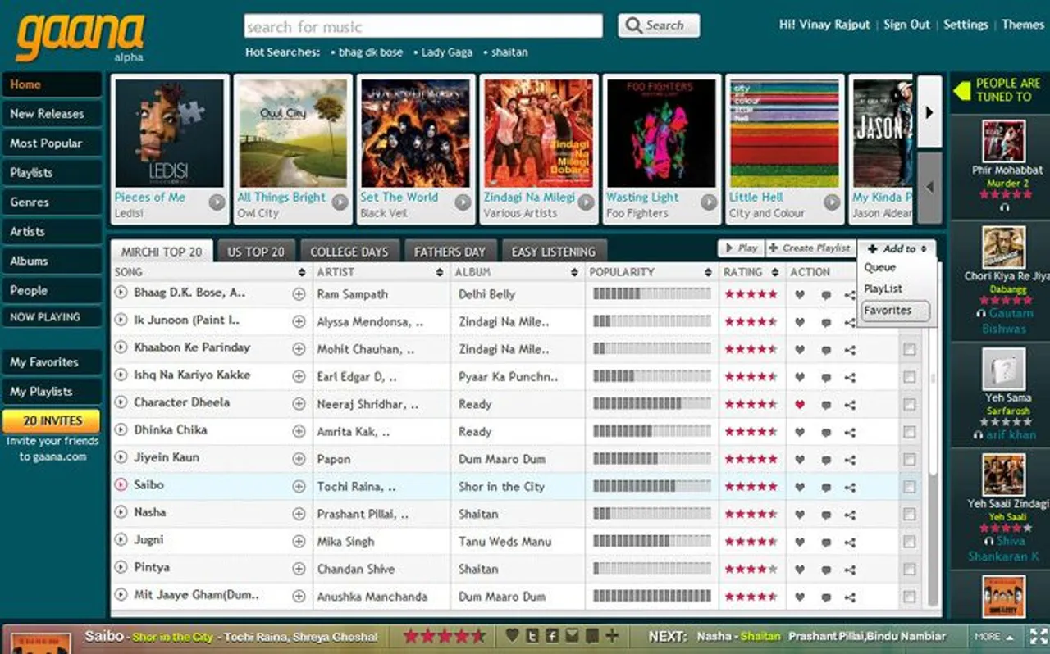Screen dimensions: 1050x654
Task: Play the Pieces of Me album card
Action: tap(217, 202)
